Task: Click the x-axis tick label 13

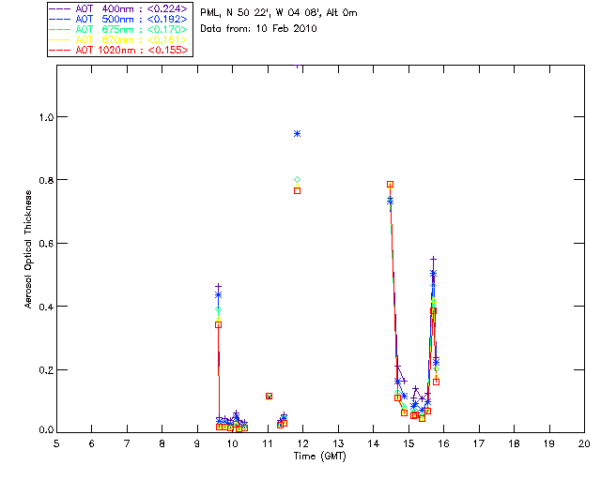Action: pos(338,443)
